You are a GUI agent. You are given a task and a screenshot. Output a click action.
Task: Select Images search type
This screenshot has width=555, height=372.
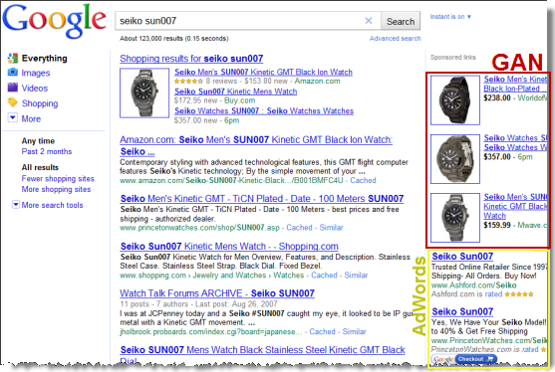tap(36, 73)
